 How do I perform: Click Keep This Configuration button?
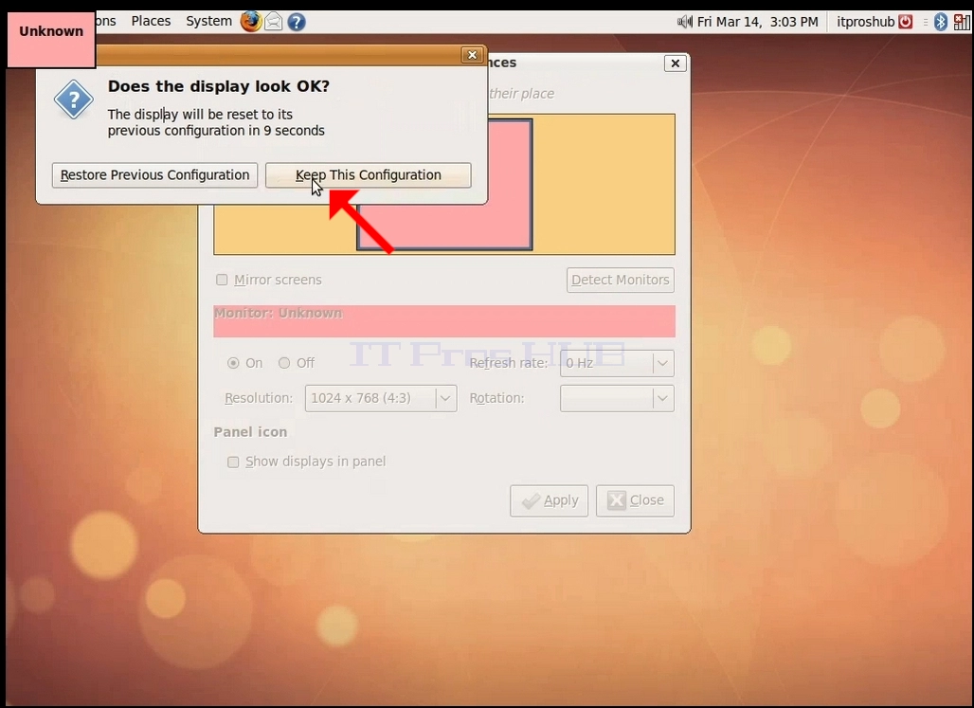tap(369, 175)
